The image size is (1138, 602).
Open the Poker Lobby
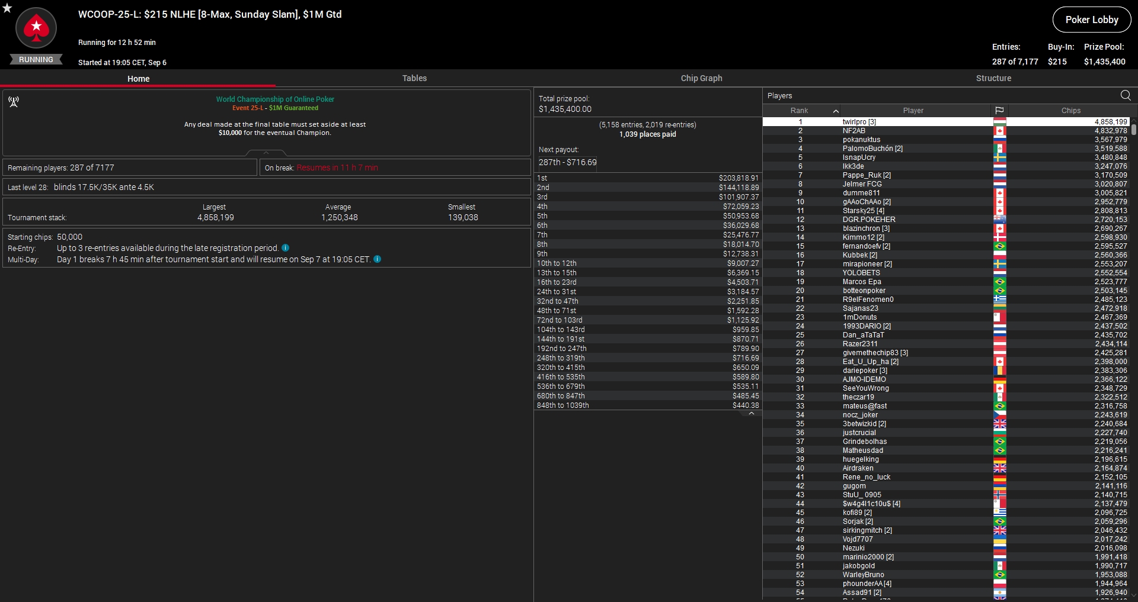1092,20
